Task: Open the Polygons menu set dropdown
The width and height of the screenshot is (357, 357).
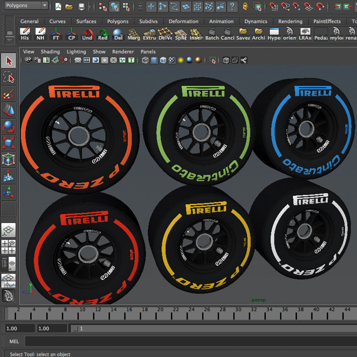Action: (x=26, y=5)
